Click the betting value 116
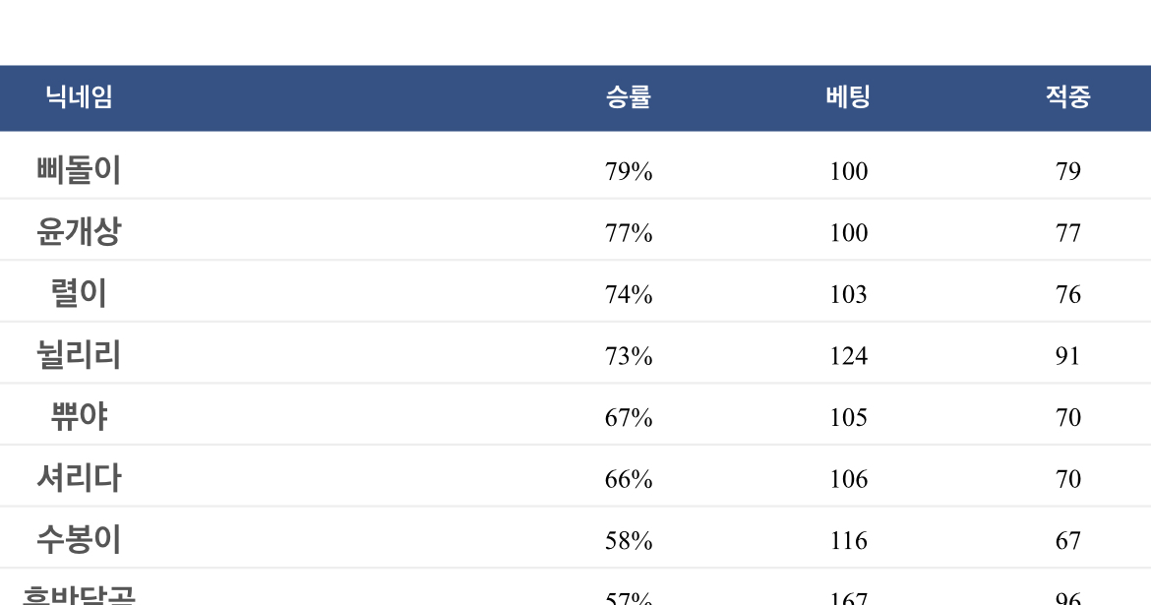 point(849,541)
